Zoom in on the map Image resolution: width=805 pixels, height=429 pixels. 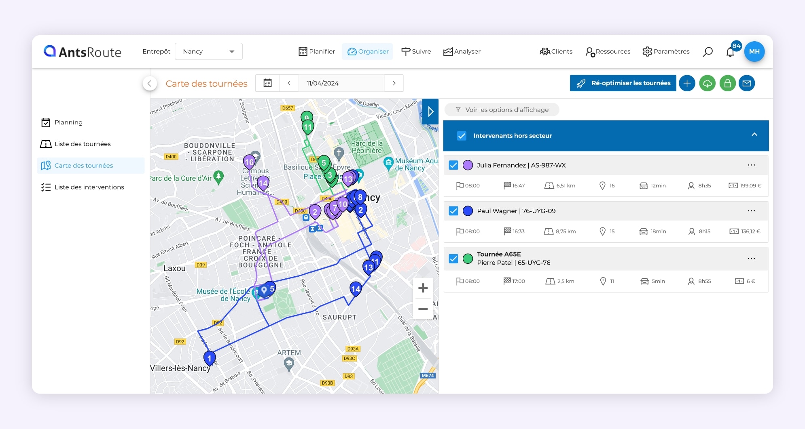(423, 288)
